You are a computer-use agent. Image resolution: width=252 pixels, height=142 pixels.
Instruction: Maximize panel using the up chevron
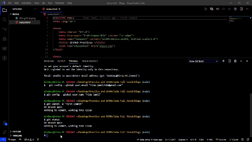(x=241, y=61)
